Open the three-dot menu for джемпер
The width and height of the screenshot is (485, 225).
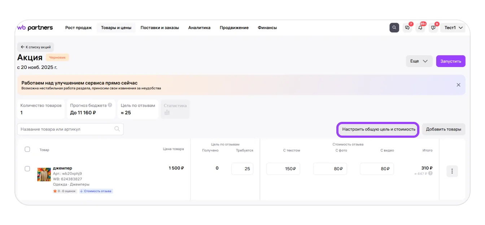click(x=452, y=171)
